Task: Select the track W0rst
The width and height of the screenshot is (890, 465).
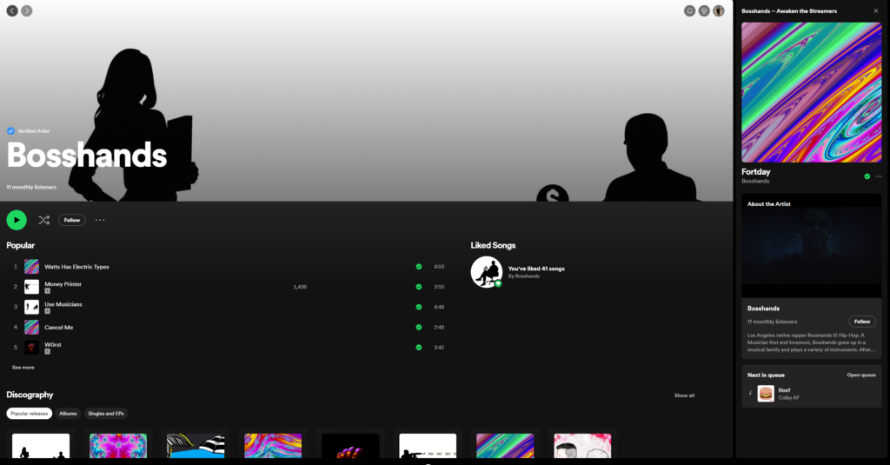Action: (53, 345)
